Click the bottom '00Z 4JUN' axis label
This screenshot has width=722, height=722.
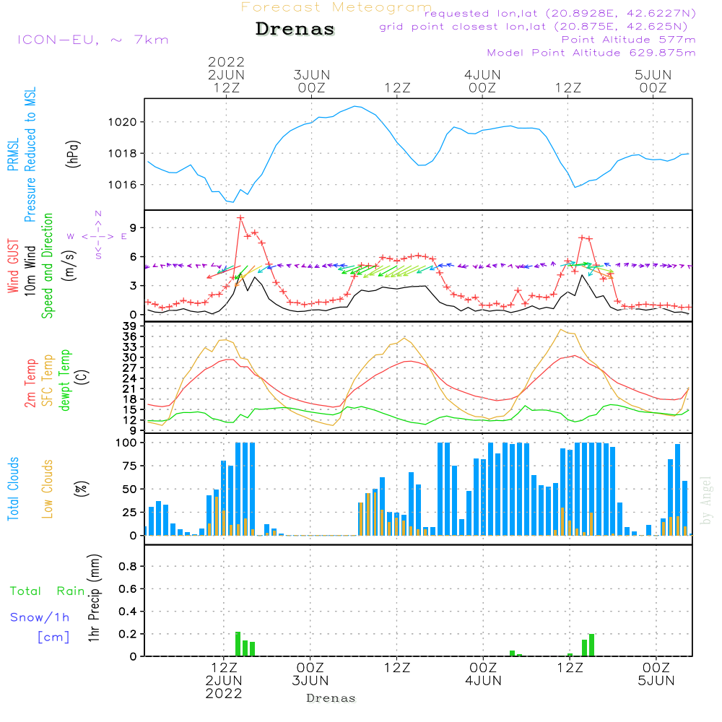(x=483, y=674)
